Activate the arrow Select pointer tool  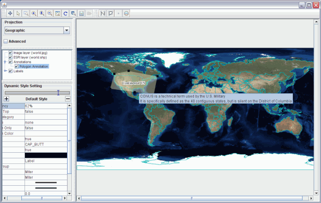pos(18,13)
